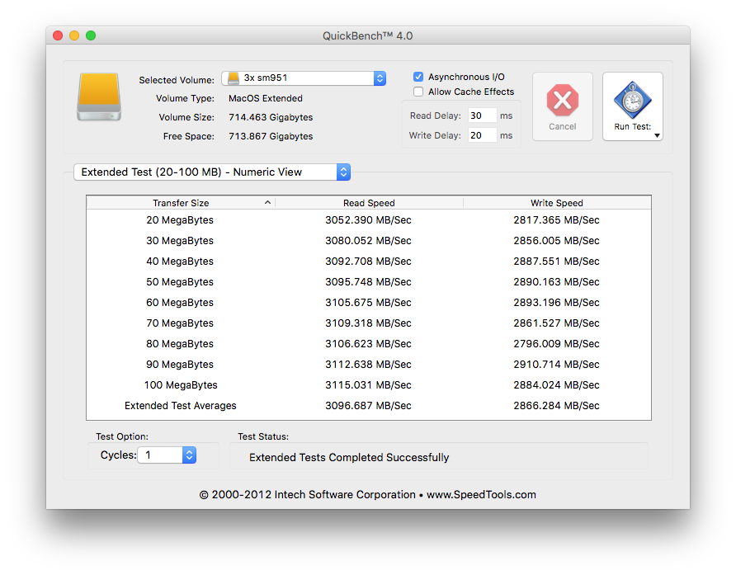Click read speed 3080.052 MB/Sec
736x575 pixels.
tap(369, 240)
